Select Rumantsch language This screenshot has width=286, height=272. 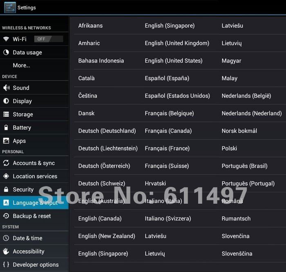(x=236, y=218)
